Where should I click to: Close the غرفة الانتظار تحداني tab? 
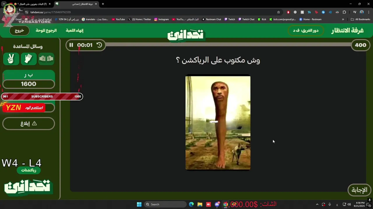click(96, 4)
